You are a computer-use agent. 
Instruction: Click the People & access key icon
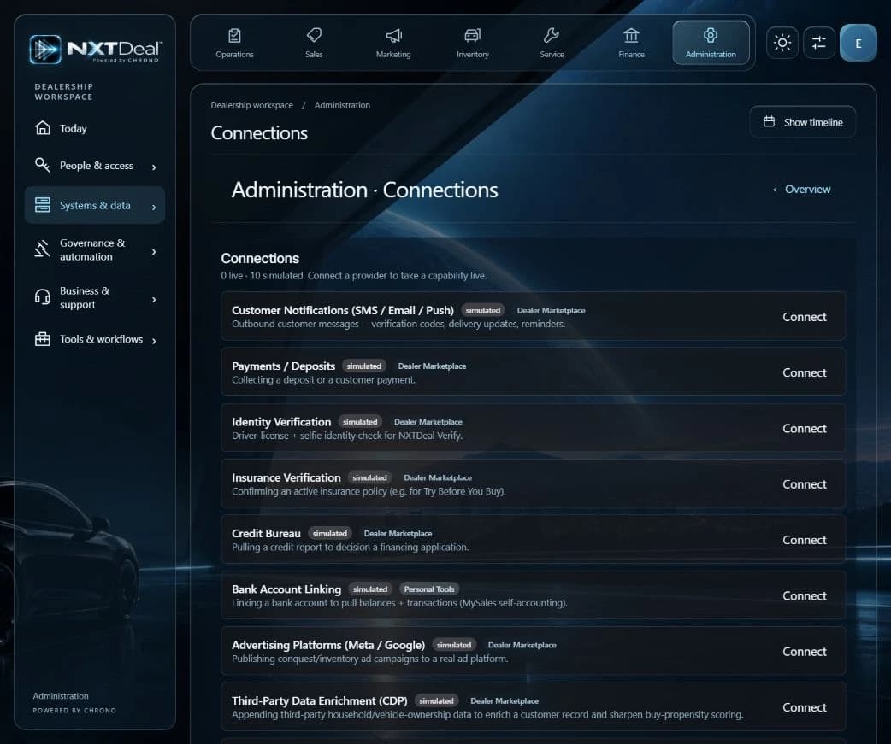43,165
